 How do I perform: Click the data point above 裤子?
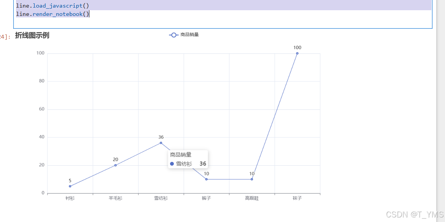pos(206,179)
